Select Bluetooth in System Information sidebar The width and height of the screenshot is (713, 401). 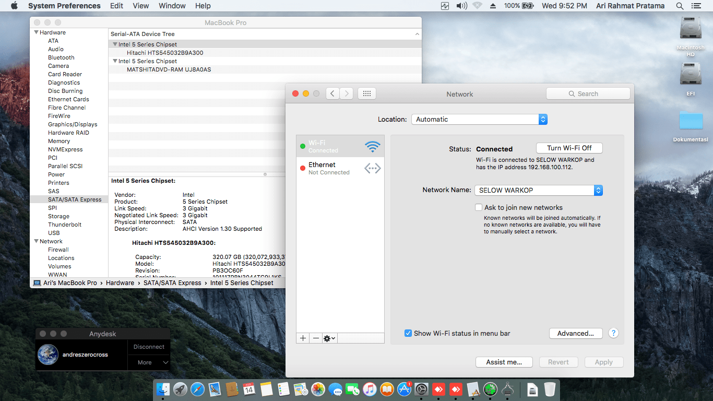[61, 57]
